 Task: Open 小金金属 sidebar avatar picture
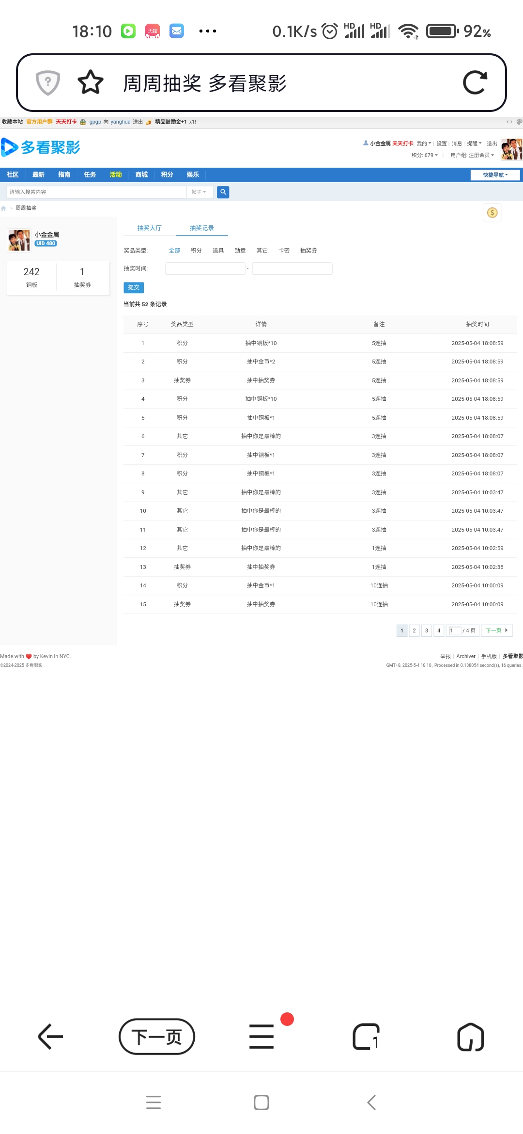(19, 240)
